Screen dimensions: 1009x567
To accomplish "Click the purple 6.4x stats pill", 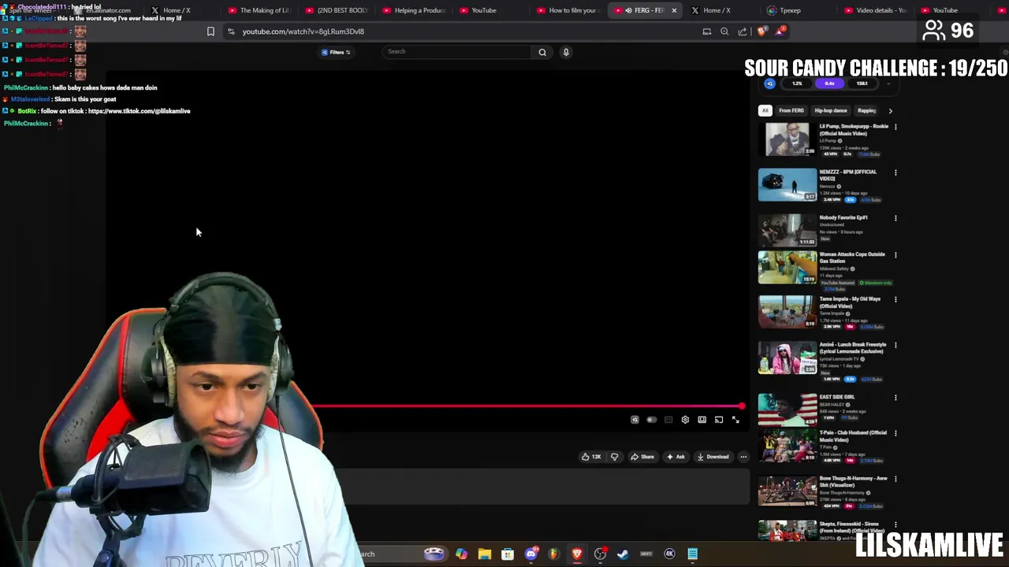I will coord(829,83).
